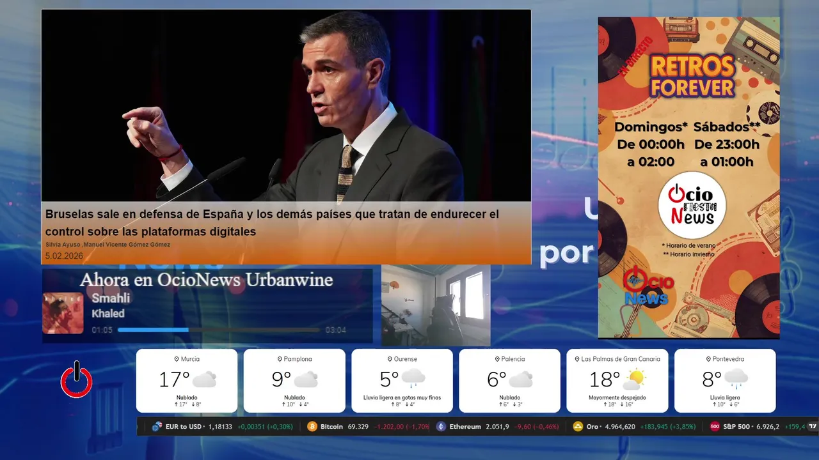Viewport: 819px width, 460px height.
Task: Click the 6° temperature for Palencia
Action: [x=497, y=379]
